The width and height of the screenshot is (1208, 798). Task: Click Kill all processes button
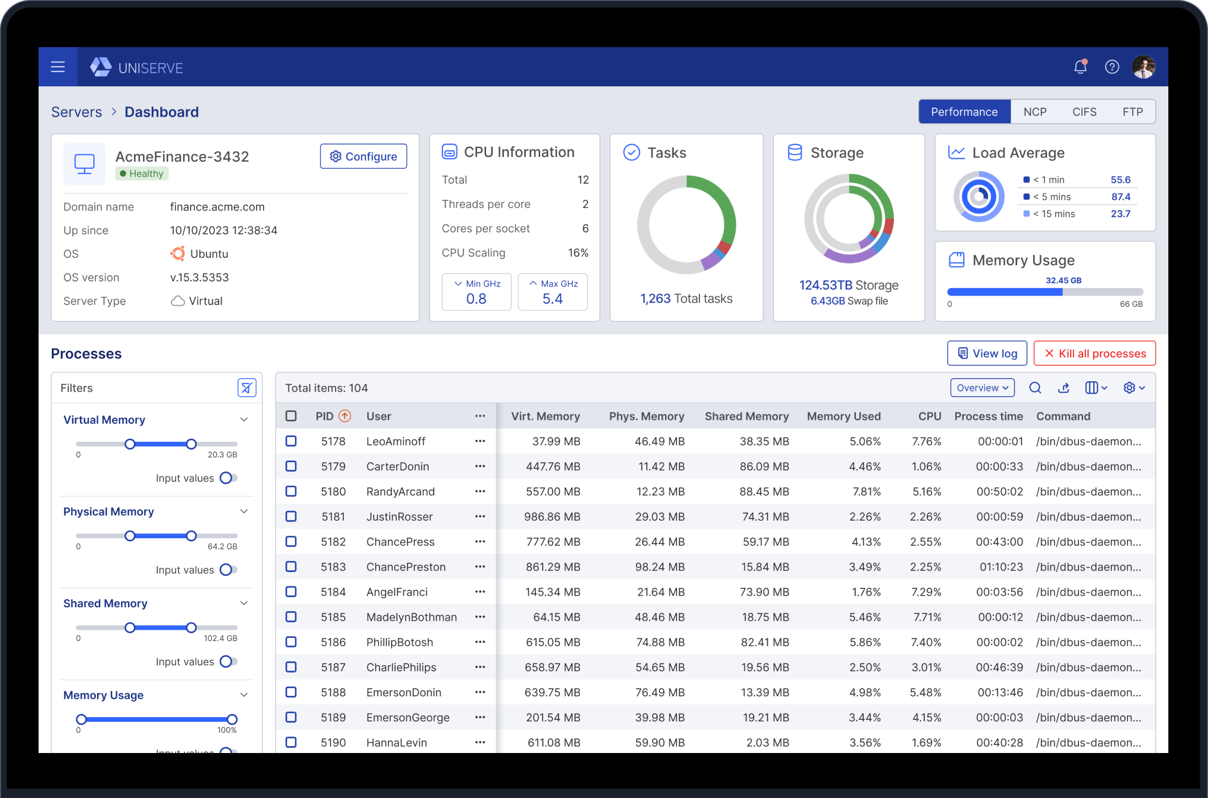tap(1094, 353)
